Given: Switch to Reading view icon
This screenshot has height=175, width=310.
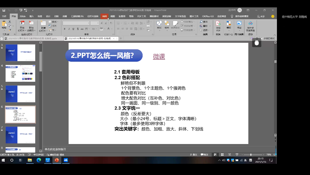Looking at the screenshot, I should (x=229, y=155).
